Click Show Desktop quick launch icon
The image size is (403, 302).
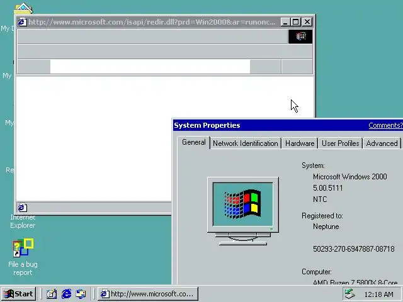pyautogui.click(x=52, y=294)
